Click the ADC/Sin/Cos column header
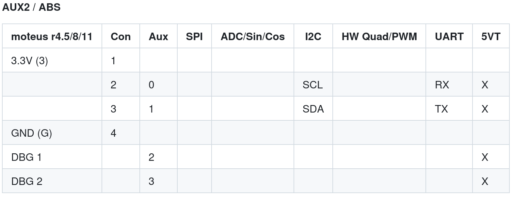This screenshot has height=198, width=513. pos(253,36)
